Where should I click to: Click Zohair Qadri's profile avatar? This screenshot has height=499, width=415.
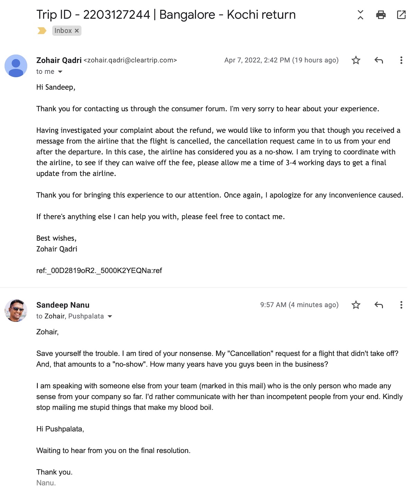click(16, 66)
